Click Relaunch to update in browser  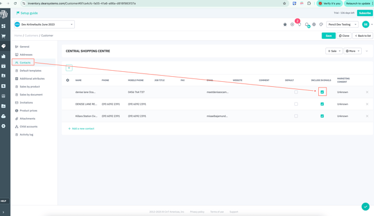coord(358,3)
